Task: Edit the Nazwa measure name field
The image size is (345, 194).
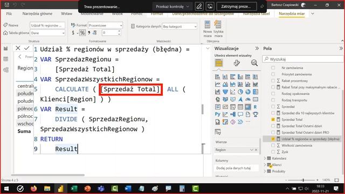Action: [47, 25]
